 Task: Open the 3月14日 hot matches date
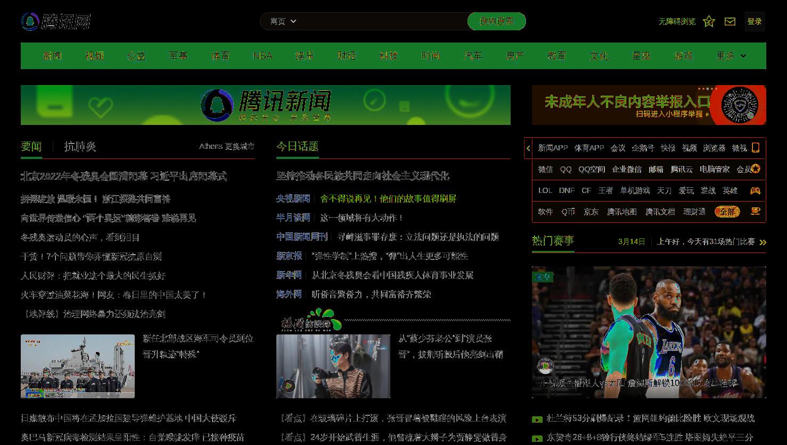632,241
